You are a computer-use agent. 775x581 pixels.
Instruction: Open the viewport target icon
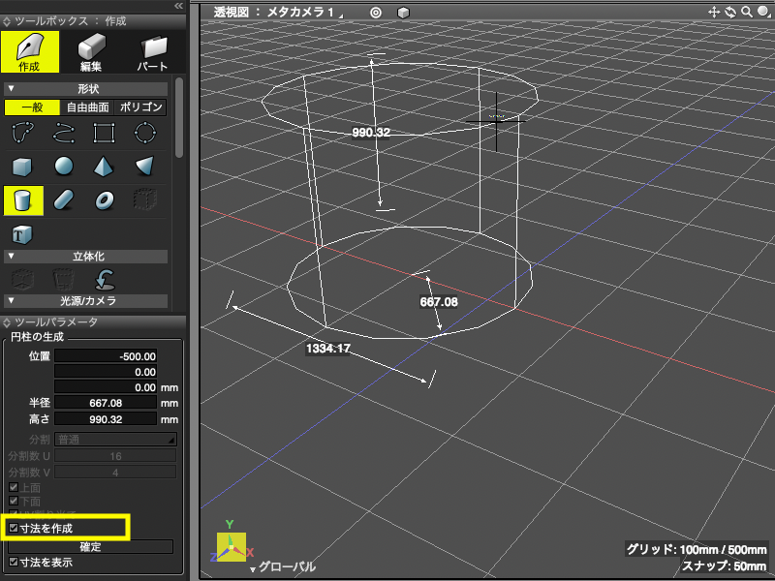click(376, 13)
